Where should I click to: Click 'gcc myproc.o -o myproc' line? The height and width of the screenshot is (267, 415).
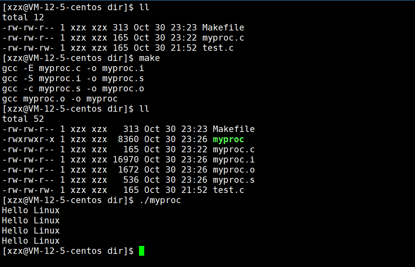point(60,99)
